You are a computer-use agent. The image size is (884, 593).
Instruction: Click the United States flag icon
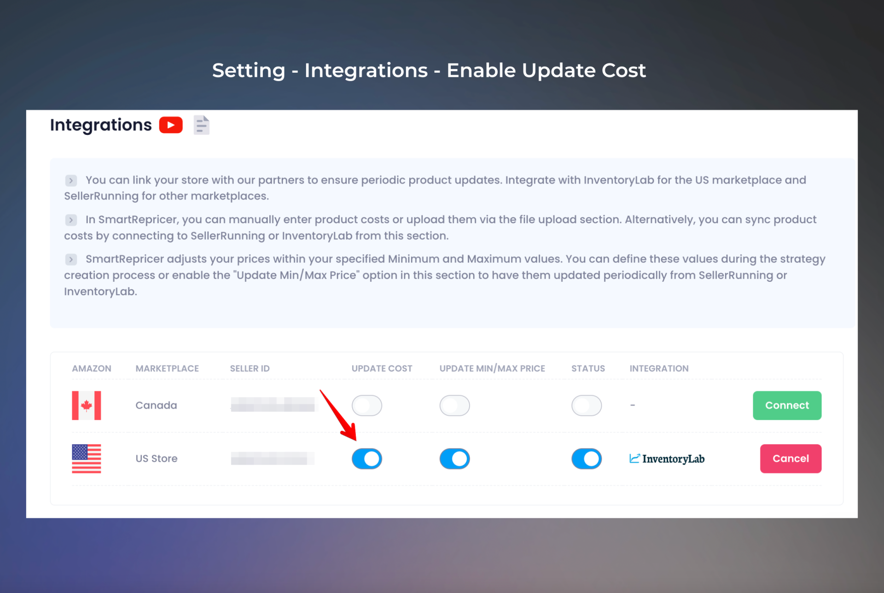tap(87, 459)
